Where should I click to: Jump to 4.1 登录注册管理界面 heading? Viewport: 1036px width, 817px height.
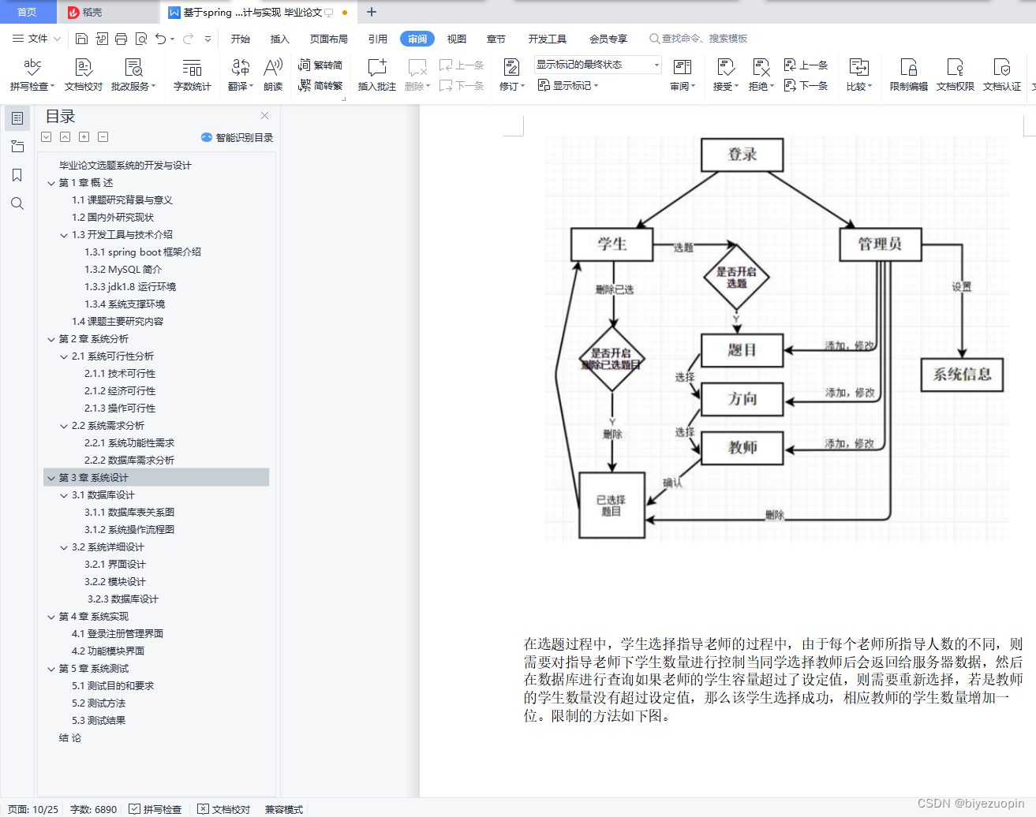118,634
